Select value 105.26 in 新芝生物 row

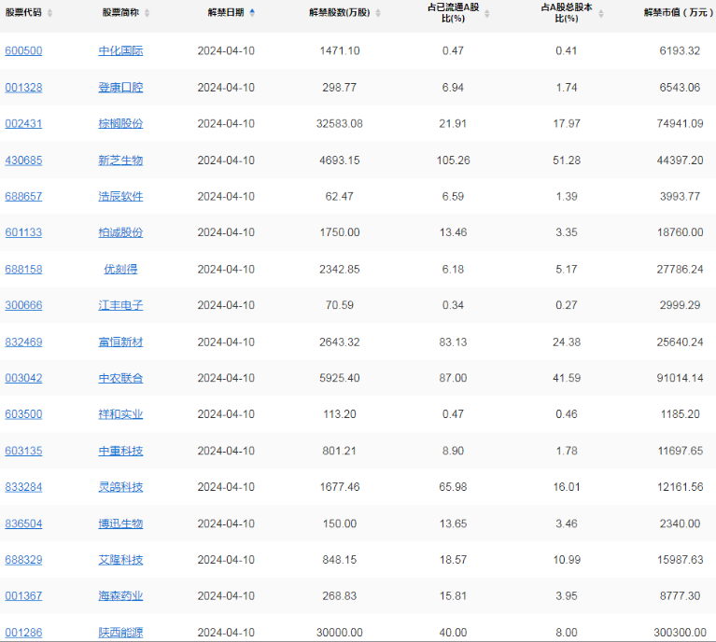point(453,160)
